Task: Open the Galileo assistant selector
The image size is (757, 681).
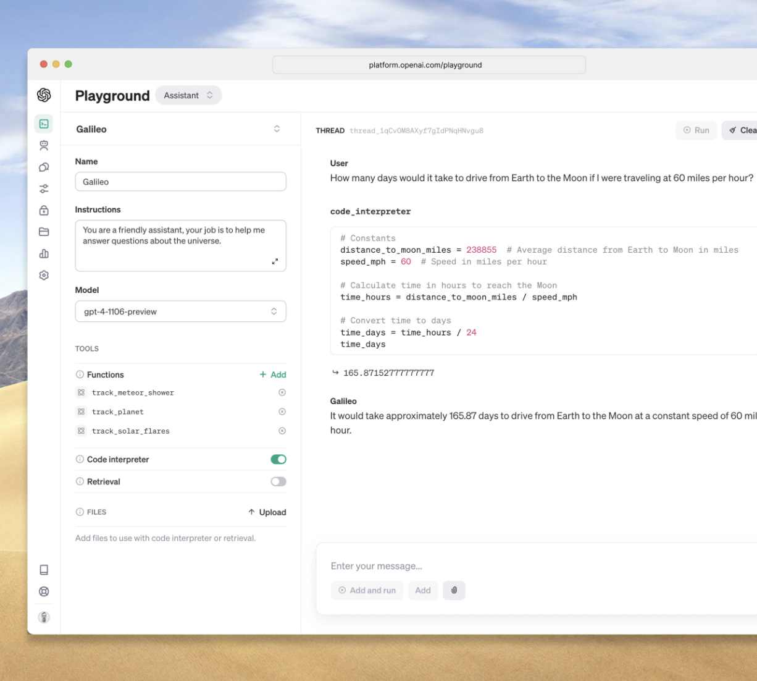Action: (180, 129)
